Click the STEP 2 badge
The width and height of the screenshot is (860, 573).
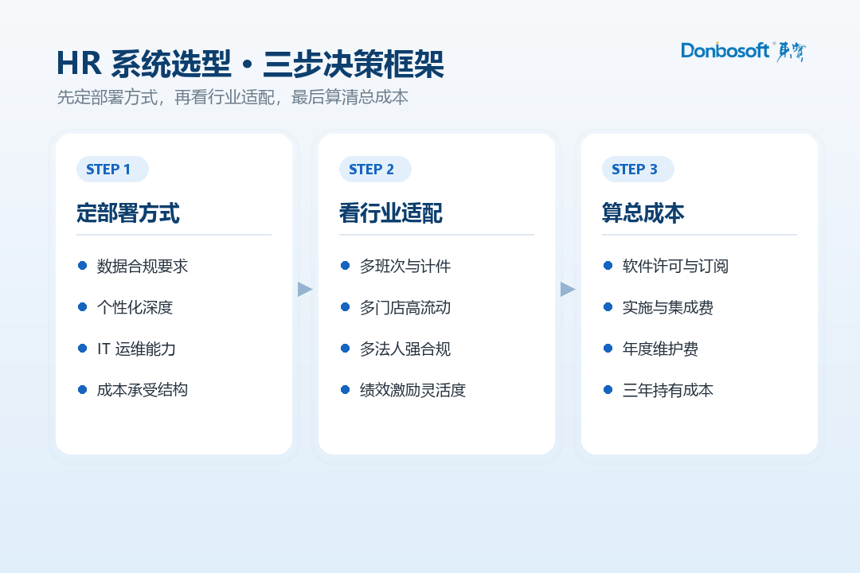tap(375, 169)
